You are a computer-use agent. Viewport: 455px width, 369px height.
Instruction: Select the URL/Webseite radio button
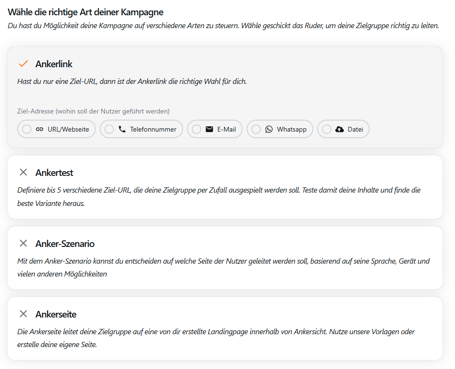[27, 129]
